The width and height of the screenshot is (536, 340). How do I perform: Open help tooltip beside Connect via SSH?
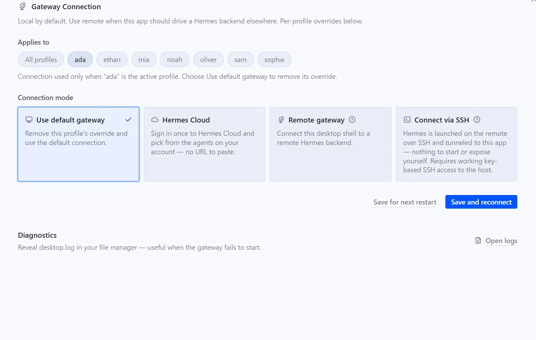pyautogui.click(x=477, y=120)
